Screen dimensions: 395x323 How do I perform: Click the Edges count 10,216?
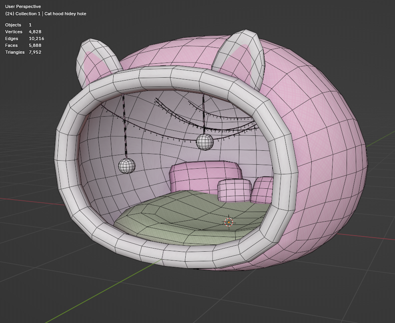tap(36, 38)
